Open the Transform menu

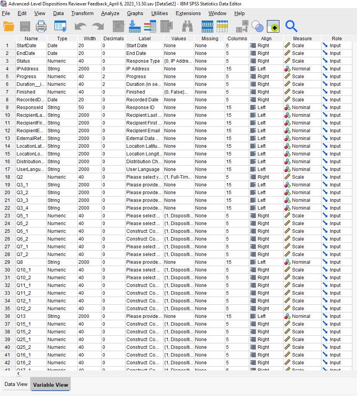(82, 14)
